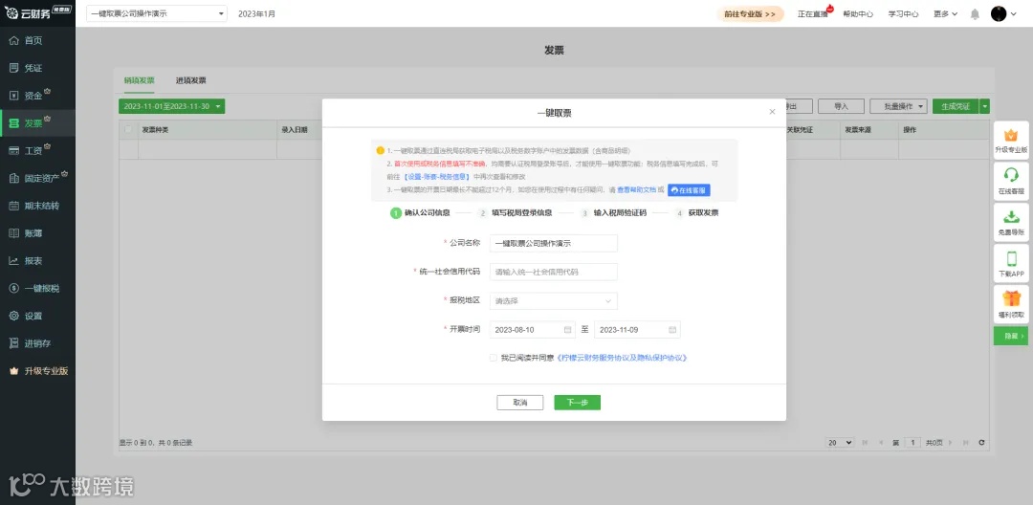Open the 资金 funds module
Image resolution: width=1033 pixels, height=505 pixels.
(x=37, y=96)
